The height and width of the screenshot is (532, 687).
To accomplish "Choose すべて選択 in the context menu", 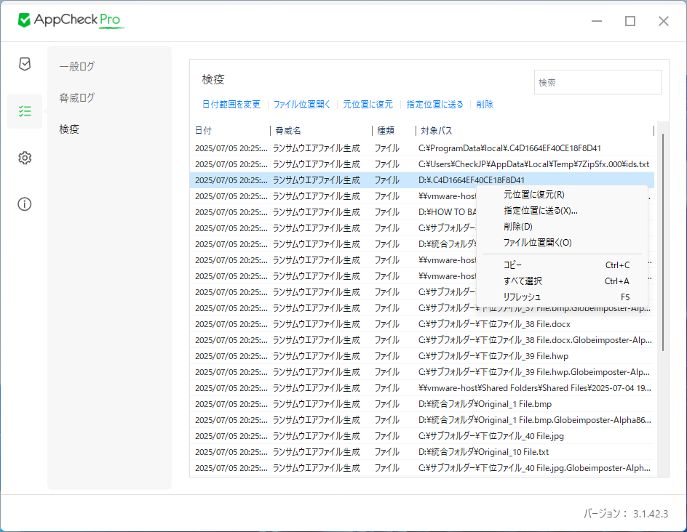I will [x=523, y=281].
